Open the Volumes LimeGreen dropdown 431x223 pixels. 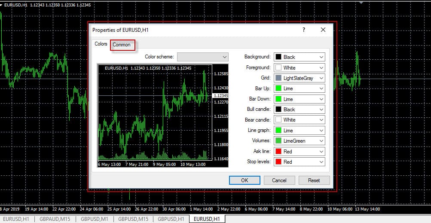(x=299, y=141)
